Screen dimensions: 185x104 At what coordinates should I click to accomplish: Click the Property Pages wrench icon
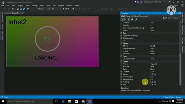click(x=136, y=20)
